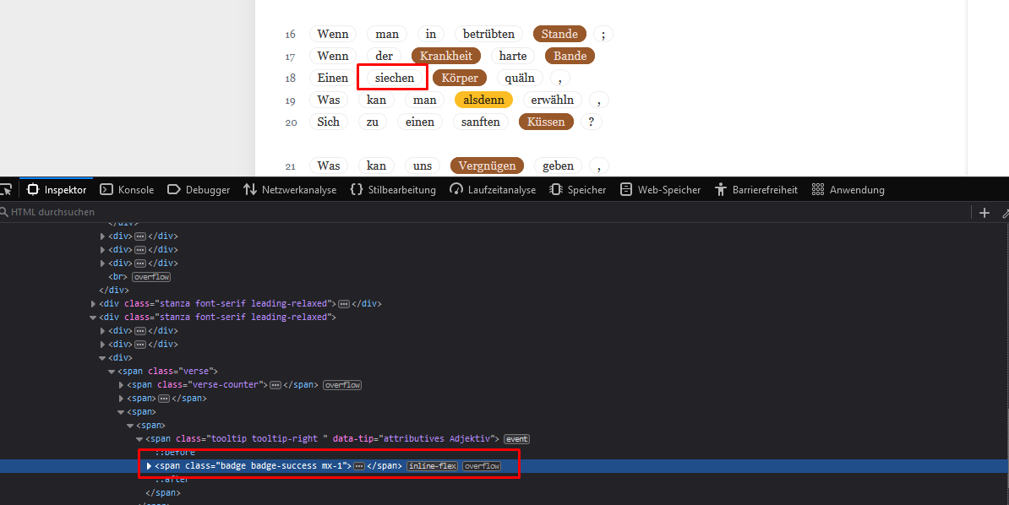The width and height of the screenshot is (1009, 505).
Task: Toggle the inline-flex highlighter badge
Action: click(x=433, y=465)
